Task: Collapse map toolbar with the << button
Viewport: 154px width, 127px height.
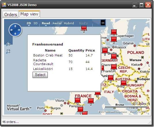Action: (x=103, y=23)
